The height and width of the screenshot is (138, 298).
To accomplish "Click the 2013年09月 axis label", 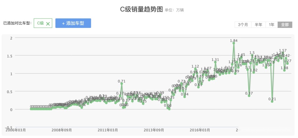I will click(154, 130).
